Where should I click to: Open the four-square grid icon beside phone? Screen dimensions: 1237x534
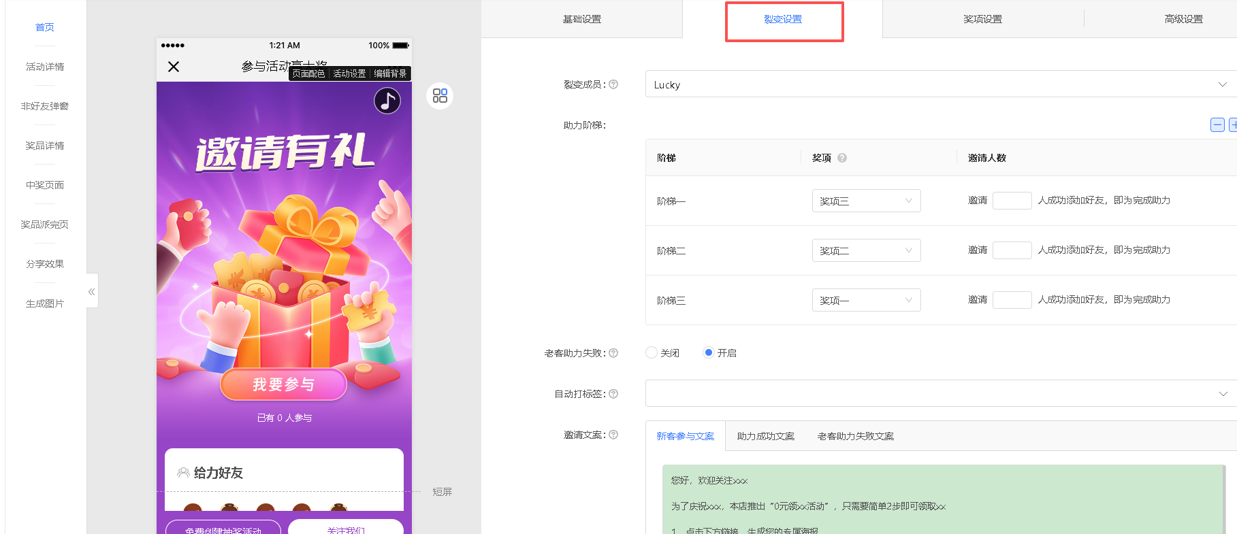[x=440, y=96]
